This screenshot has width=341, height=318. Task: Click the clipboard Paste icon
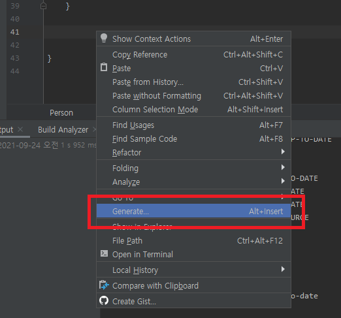coord(104,67)
